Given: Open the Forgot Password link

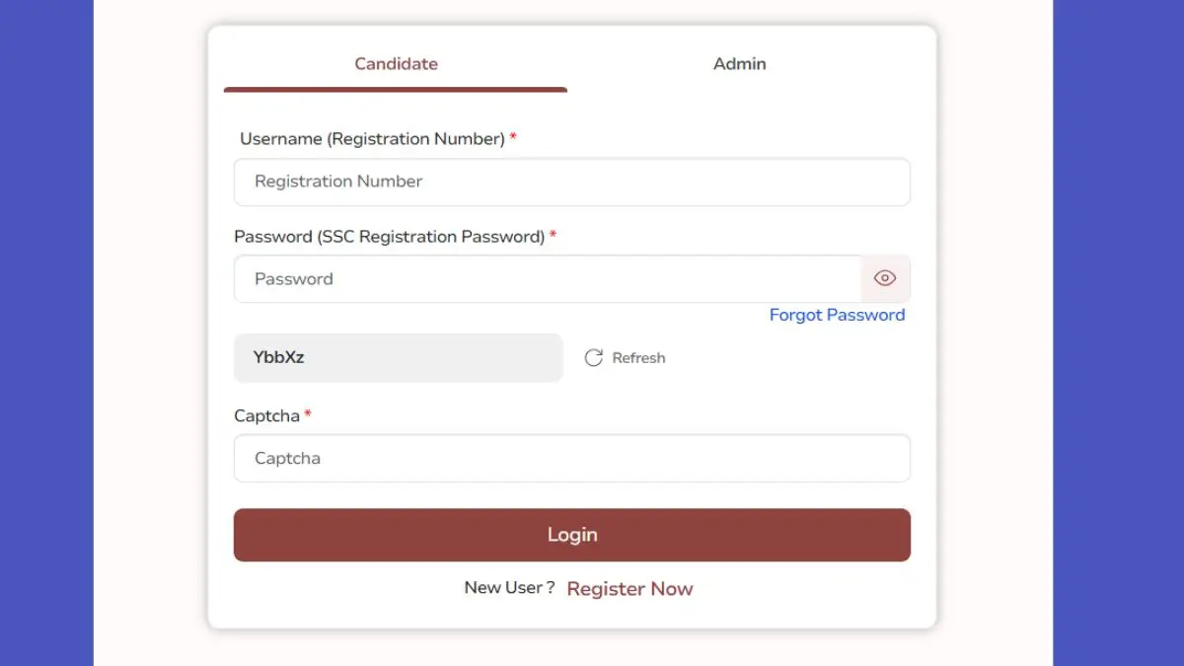Looking at the screenshot, I should click(837, 315).
